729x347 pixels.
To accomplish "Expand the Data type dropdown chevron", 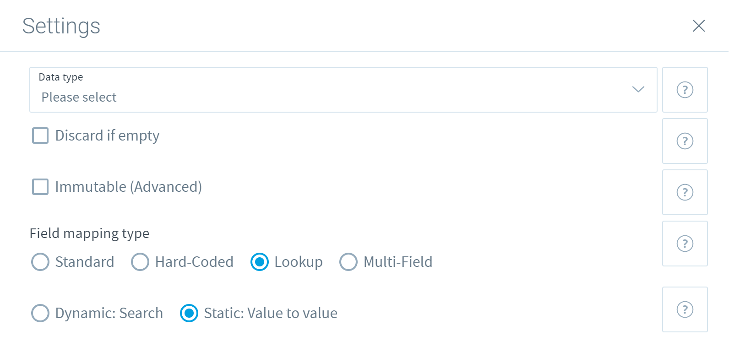I will point(638,89).
